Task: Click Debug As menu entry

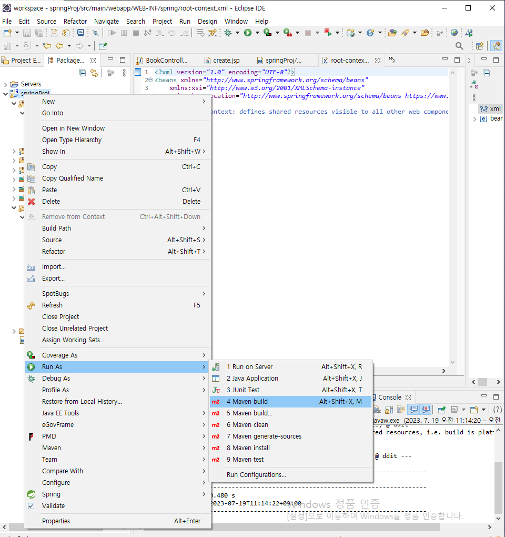Action: point(118,379)
